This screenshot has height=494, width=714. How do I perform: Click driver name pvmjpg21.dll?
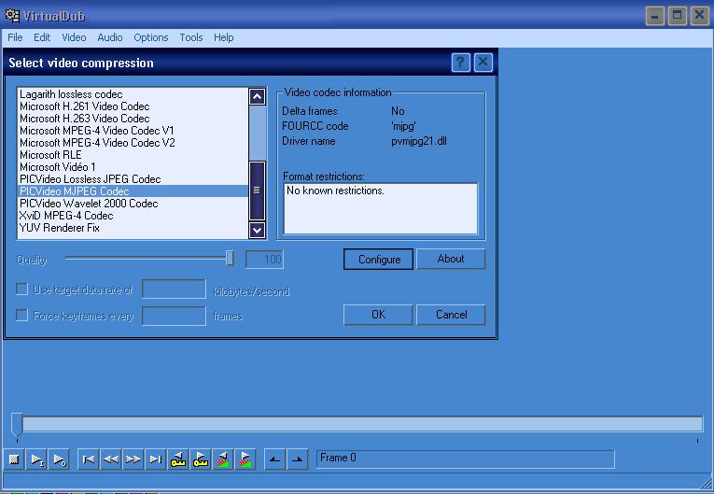419,141
